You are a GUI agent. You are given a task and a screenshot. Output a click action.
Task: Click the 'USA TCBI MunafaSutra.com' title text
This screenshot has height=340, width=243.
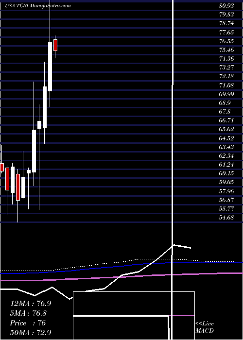[x=38, y=6]
